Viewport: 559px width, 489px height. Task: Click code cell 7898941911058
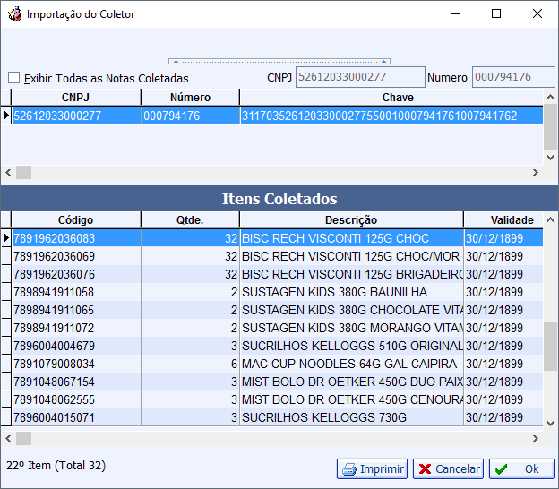[x=76, y=292]
